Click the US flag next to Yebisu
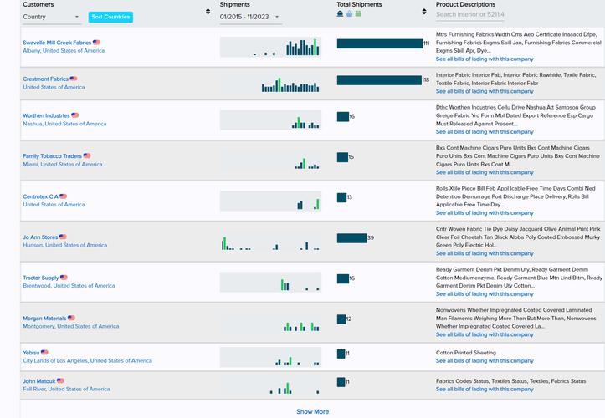This screenshot has height=418, width=605. click(44, 353)
